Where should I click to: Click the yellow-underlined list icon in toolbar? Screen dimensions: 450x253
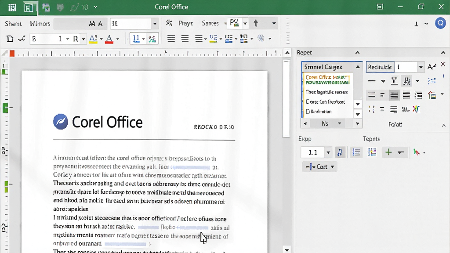pyautogui.click(x=213, y=39)
